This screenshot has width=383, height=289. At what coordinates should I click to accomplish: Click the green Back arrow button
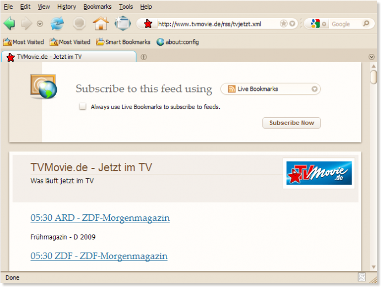click(9, 24)
